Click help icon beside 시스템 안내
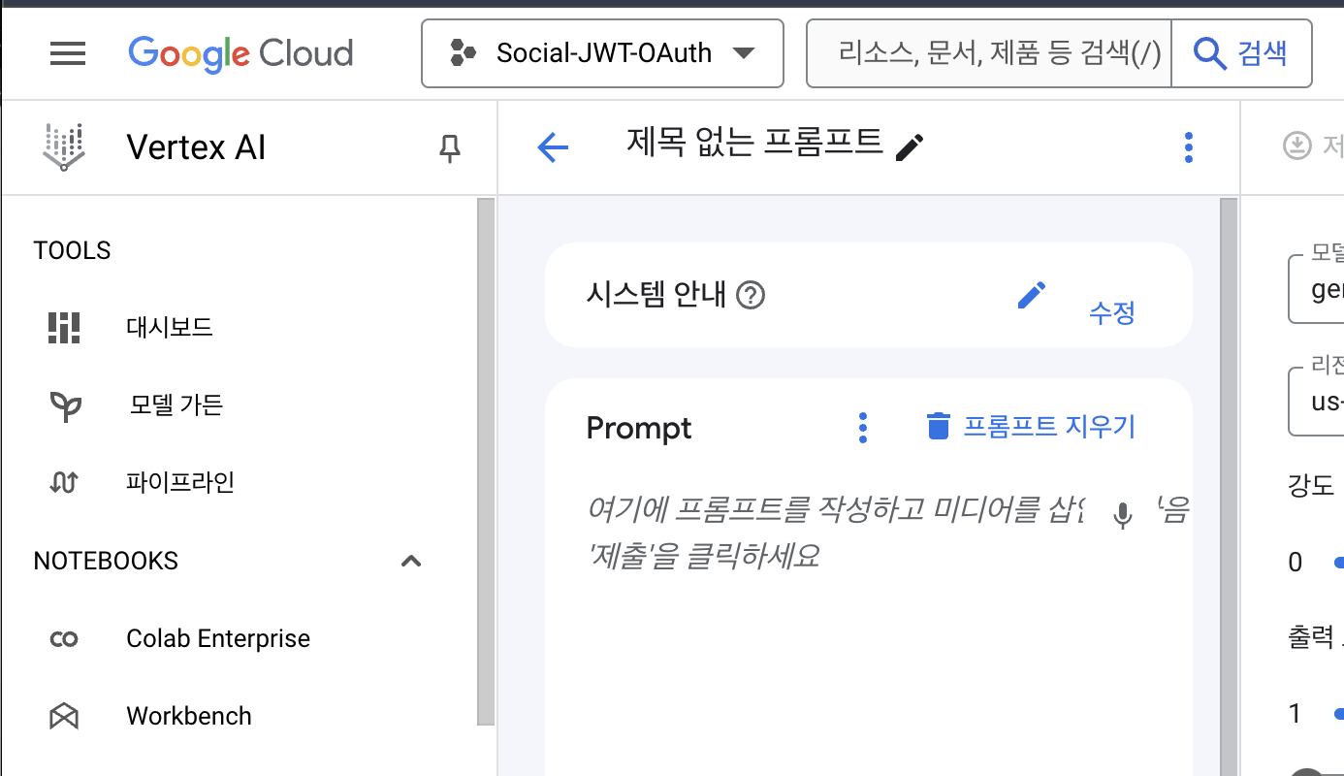 pyautogui.click(x=751, y=295)
